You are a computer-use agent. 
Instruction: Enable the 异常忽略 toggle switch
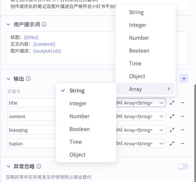pos(183,166)
